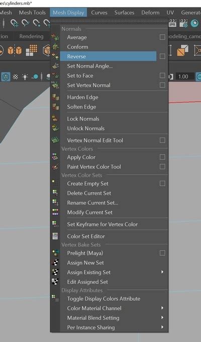201x342 pixels.
Task: Click the Harden Edge icon
Action: (x=55, y=97)
